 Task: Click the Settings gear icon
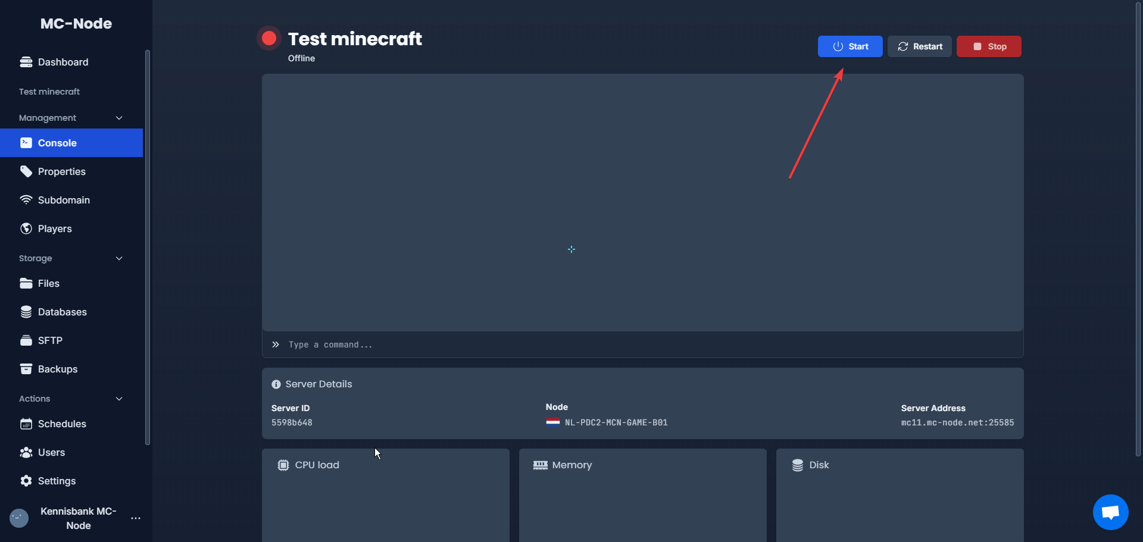coord(26,481)
